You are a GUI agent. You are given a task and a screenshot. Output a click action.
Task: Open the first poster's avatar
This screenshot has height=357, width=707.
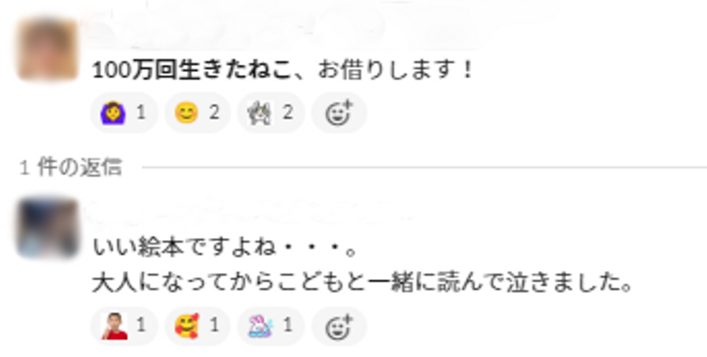(47, 49)
